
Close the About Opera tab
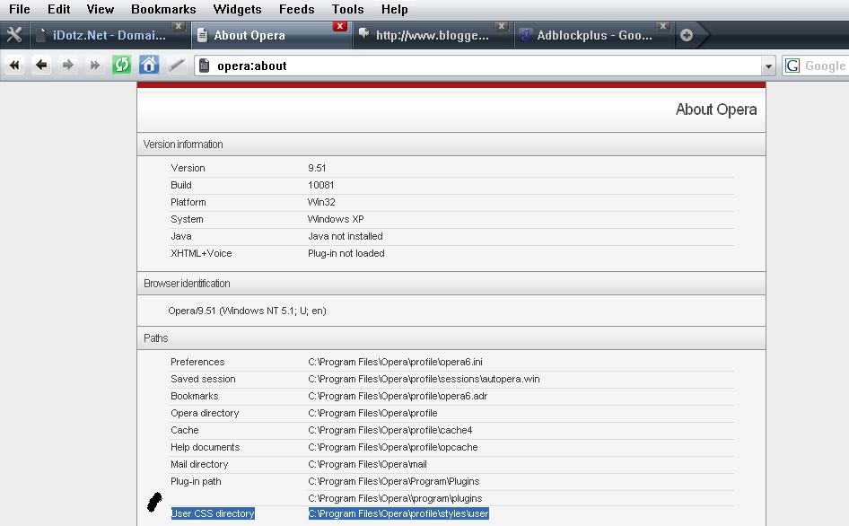339,26
